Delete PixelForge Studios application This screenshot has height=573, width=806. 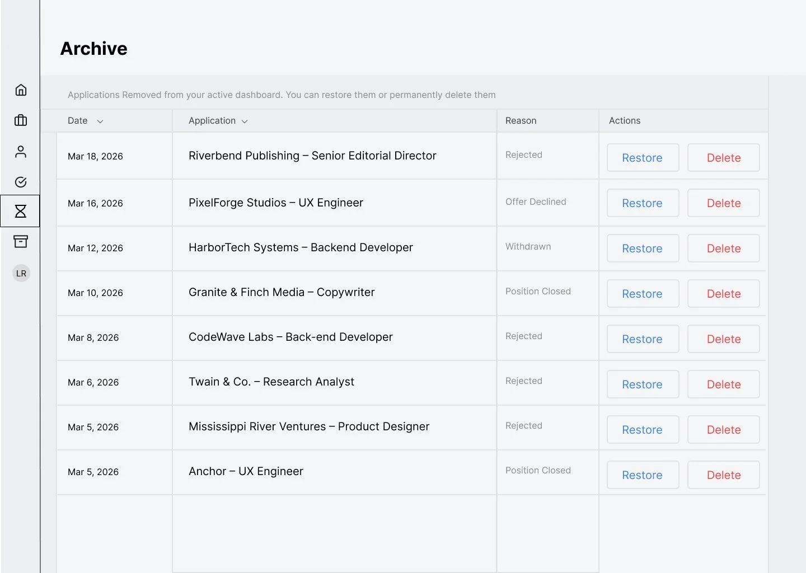coord(723,203)
